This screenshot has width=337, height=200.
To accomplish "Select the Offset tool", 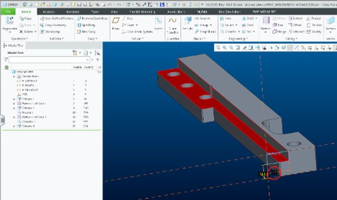I will click(x=295, y=25).
